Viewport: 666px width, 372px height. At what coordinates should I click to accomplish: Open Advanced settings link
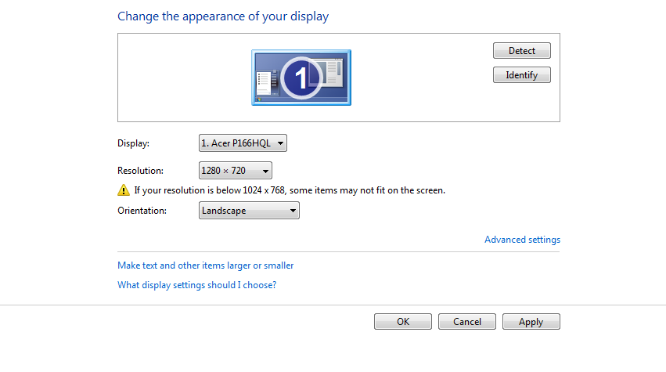click(523, 240)
